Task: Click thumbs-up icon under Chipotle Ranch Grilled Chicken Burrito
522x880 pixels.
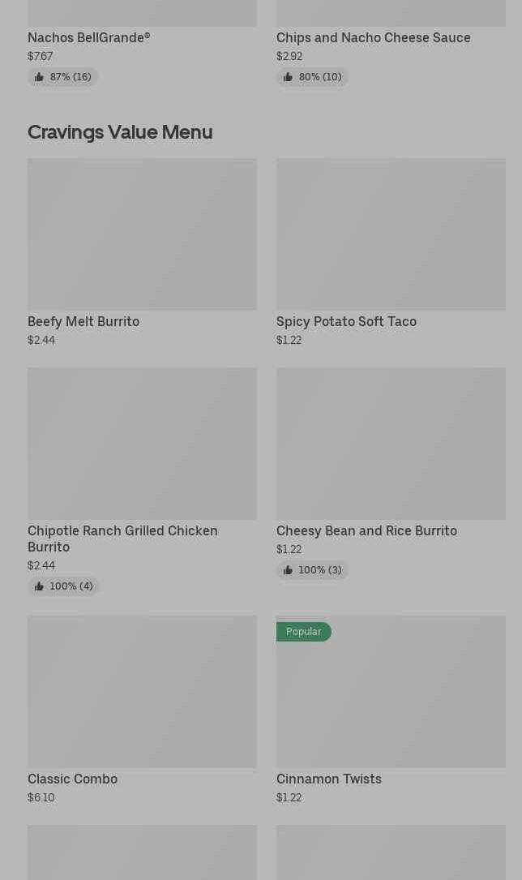Action: (x=39, y=586)
